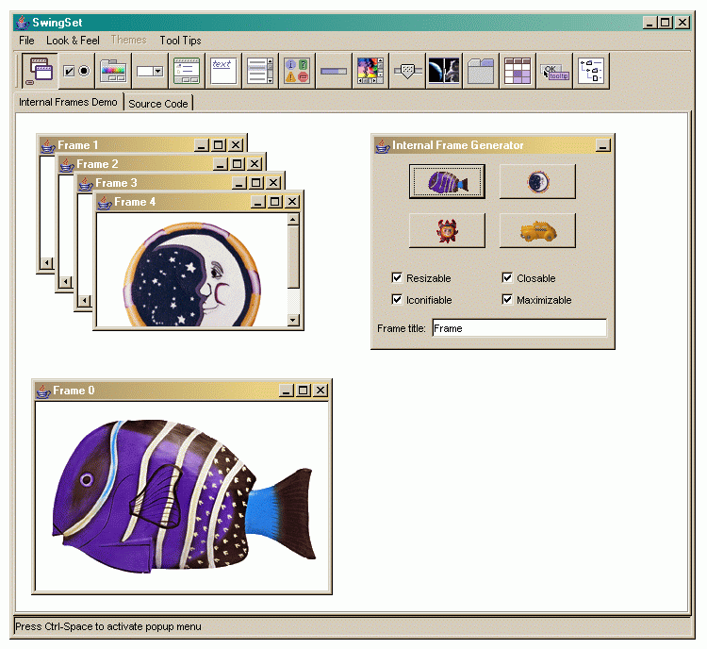
Task: Open the Tree demo toolbar icon
Action: [591, 71]
